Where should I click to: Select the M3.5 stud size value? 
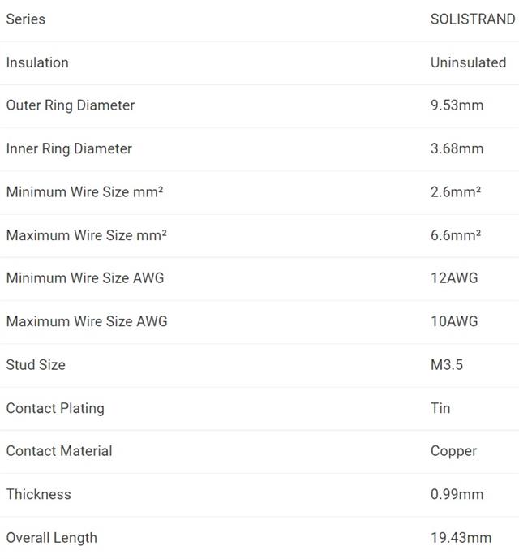(x=447, y=365)
